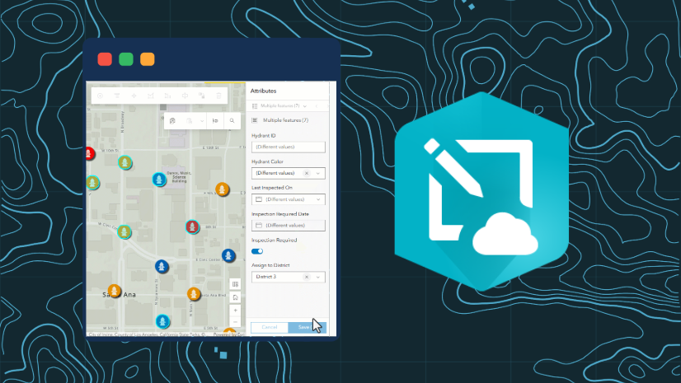This screenshot has height=383, width=681.
Task: Click the red window button in title bar
Action: click(x=105, y=59)
